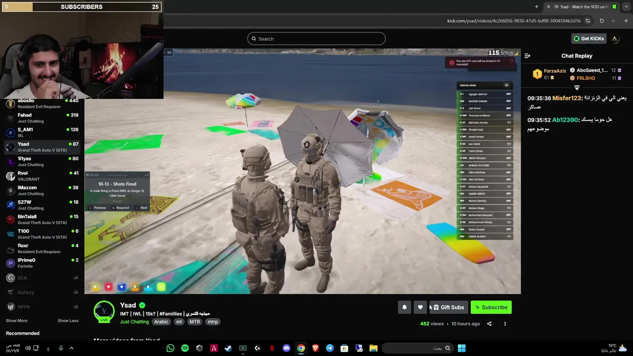Open iPrime0 Fortnite channel in sidebar
633x356 pixels.
[42, 263]
